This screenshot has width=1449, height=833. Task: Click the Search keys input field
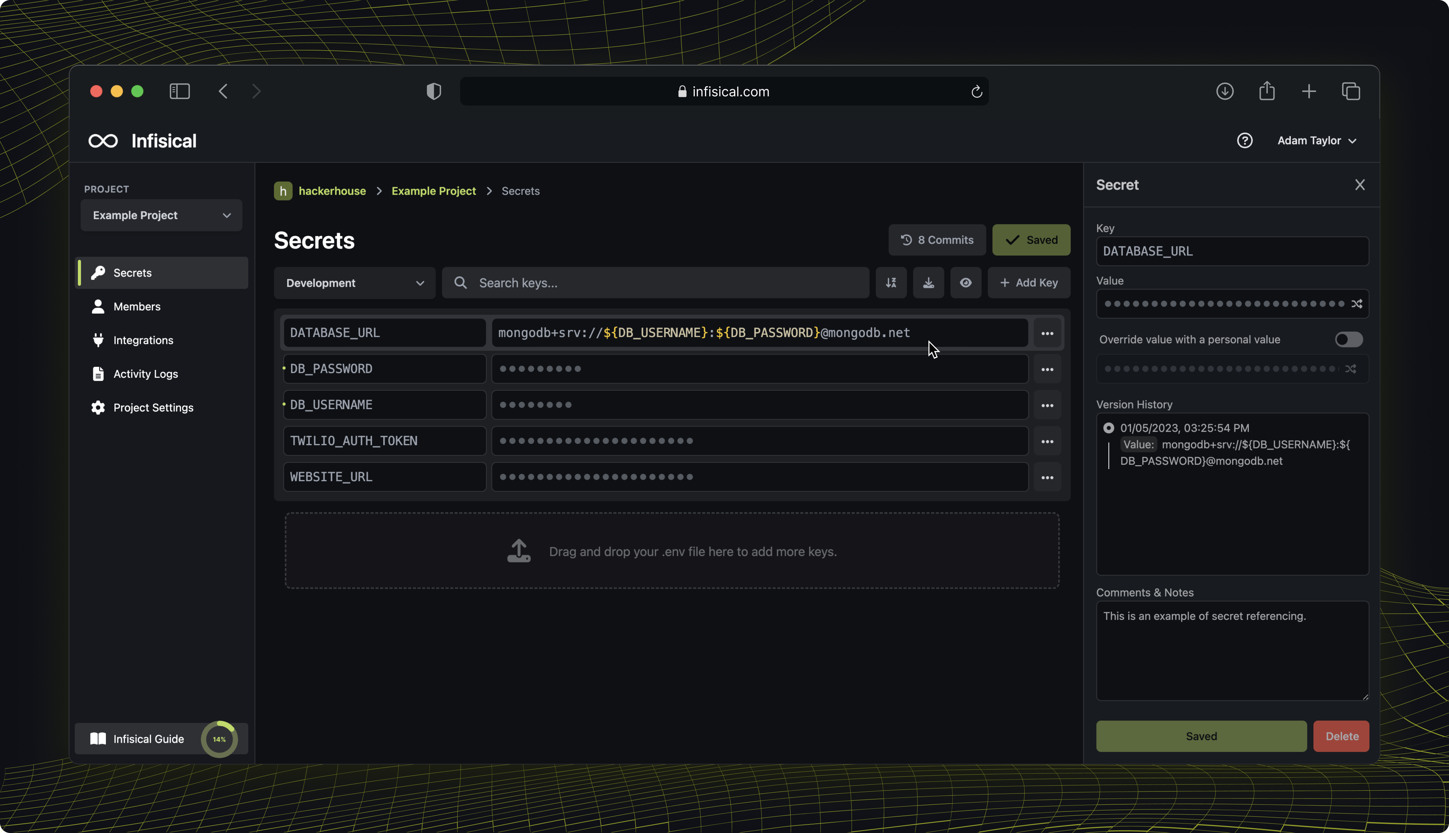click(x=655, y=283)
